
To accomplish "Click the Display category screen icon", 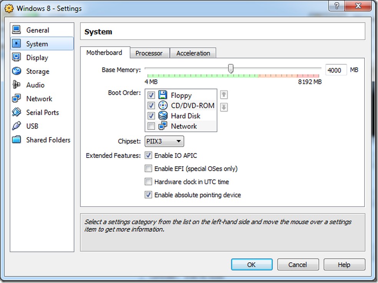I will click(x=17, y=57).
